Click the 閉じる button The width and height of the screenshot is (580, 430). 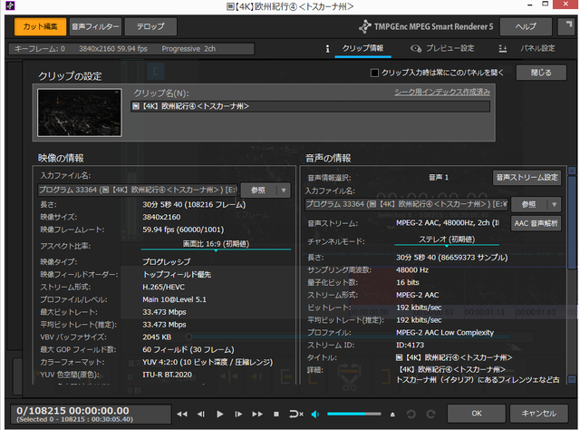(x=541, y=73)
